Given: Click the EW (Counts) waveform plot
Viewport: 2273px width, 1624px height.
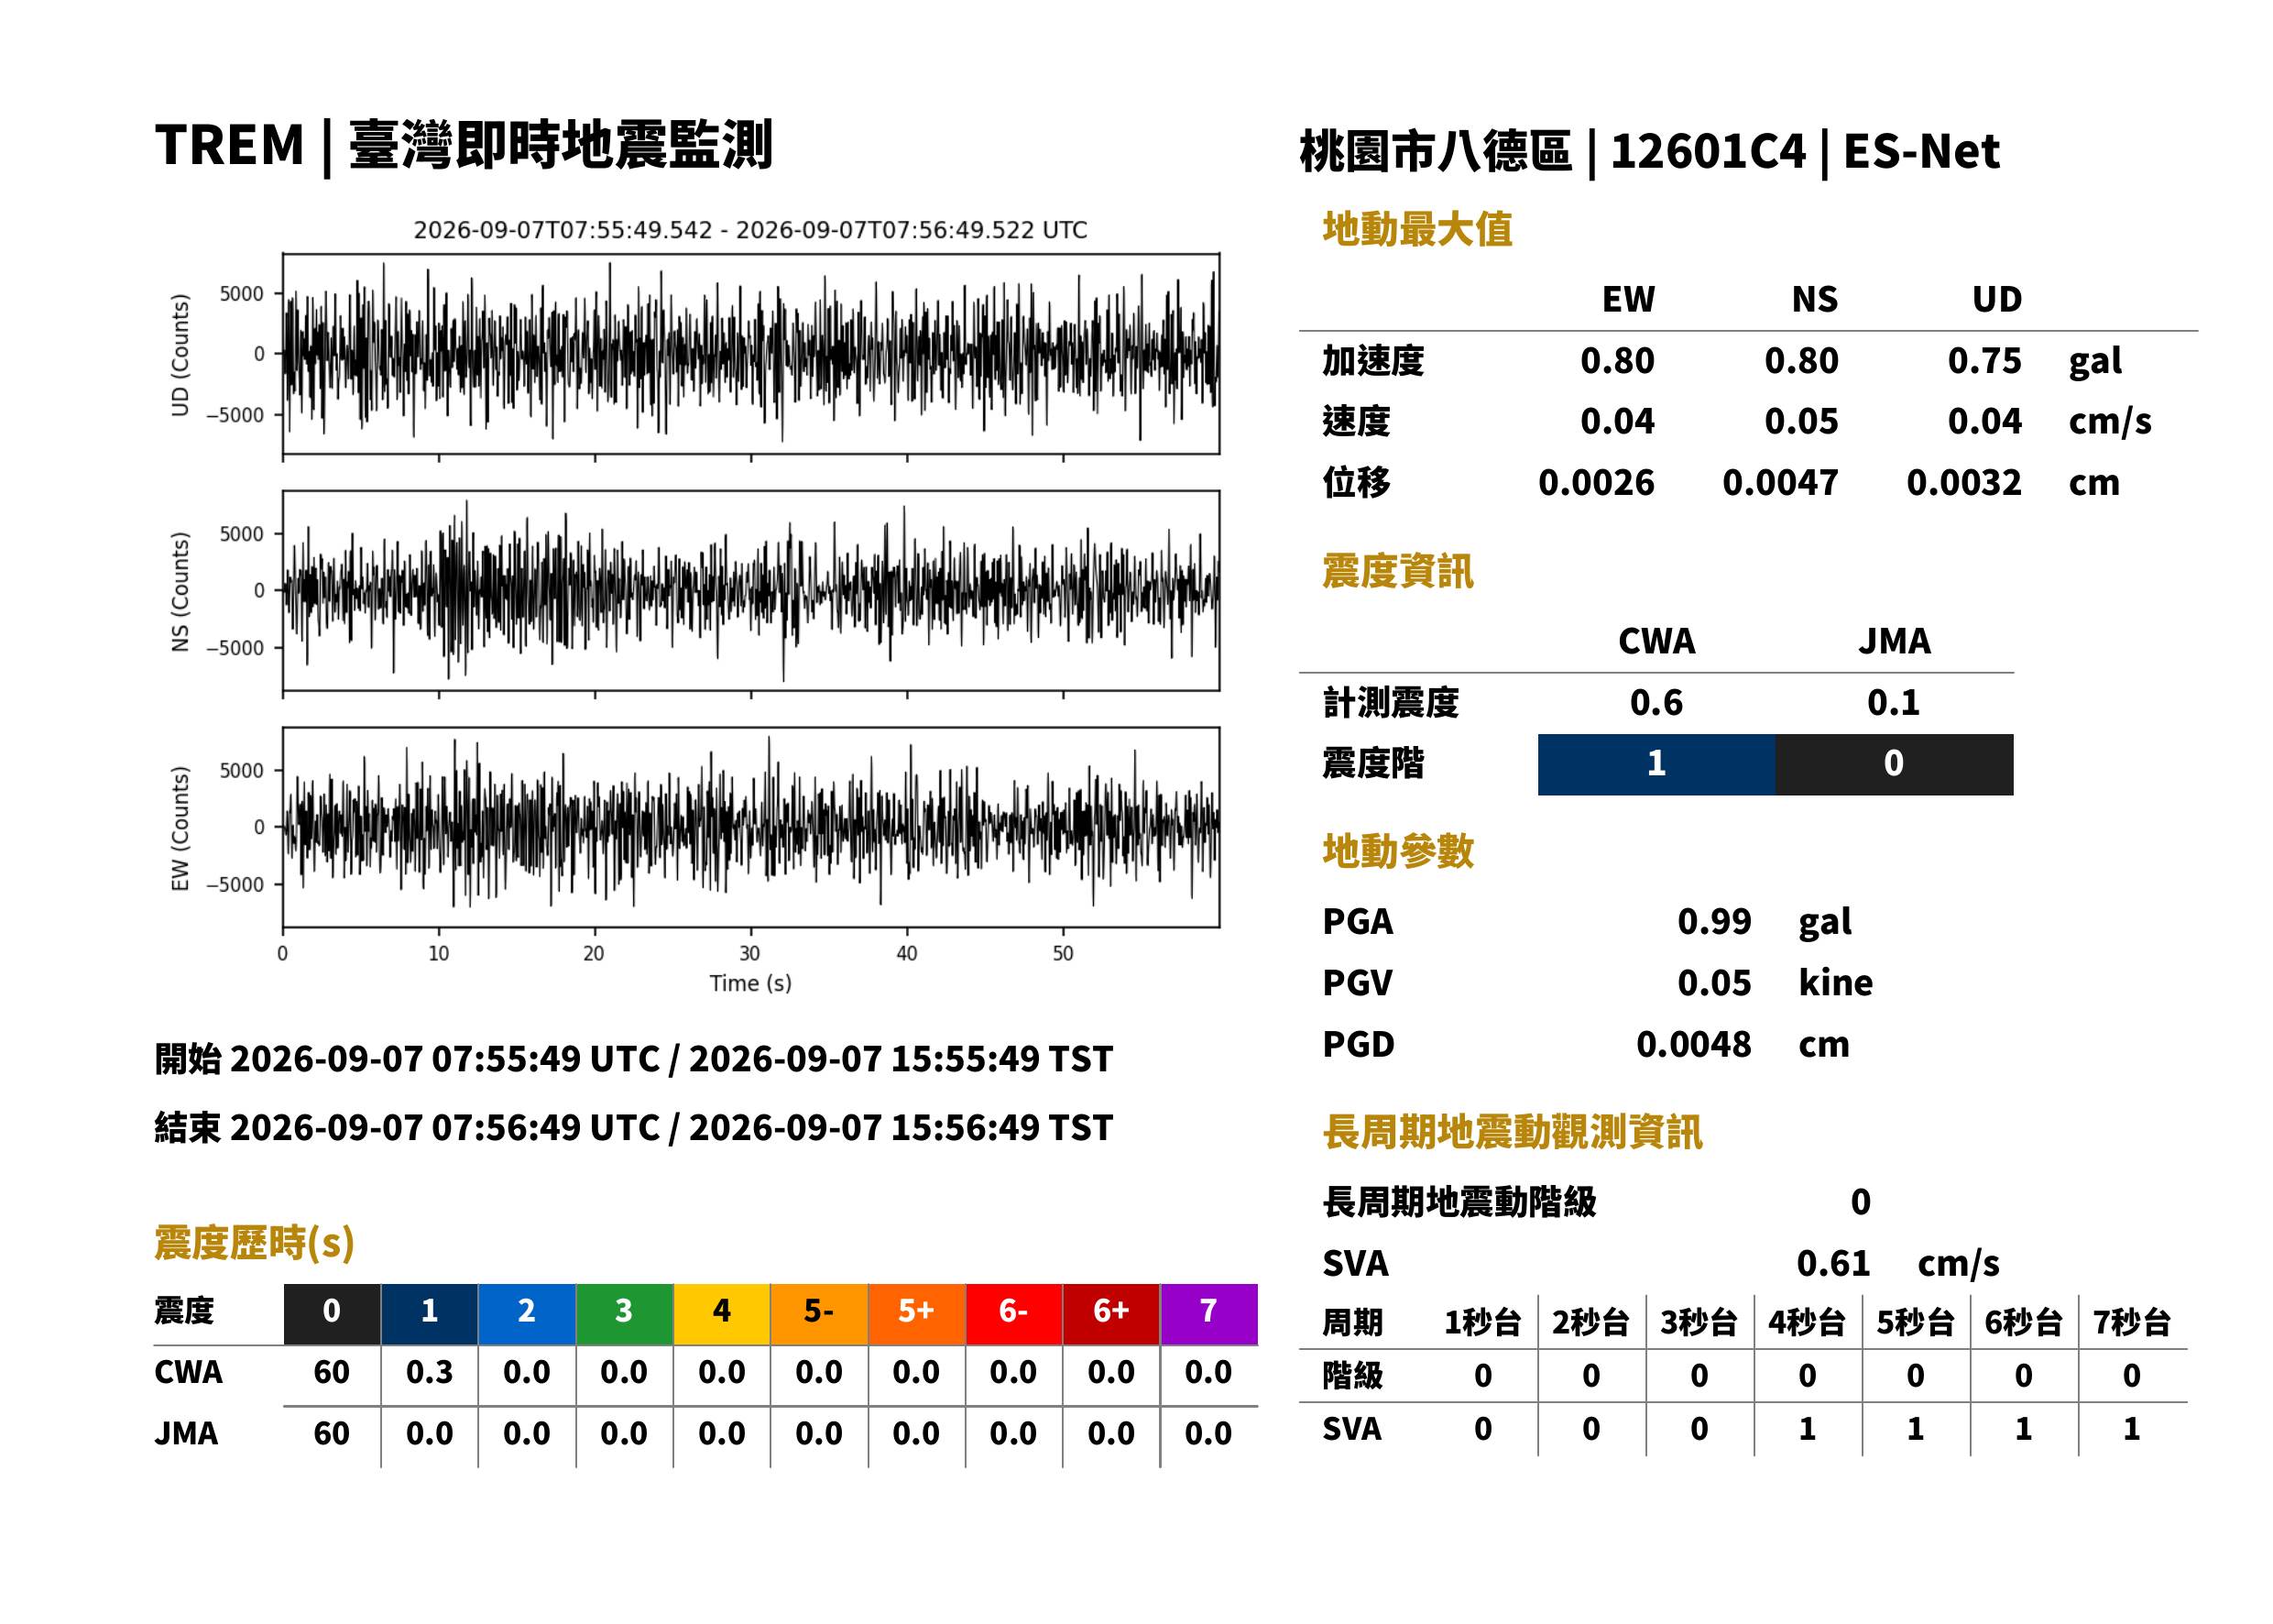Looking at the screenshot, I should [x=750, y=828].
